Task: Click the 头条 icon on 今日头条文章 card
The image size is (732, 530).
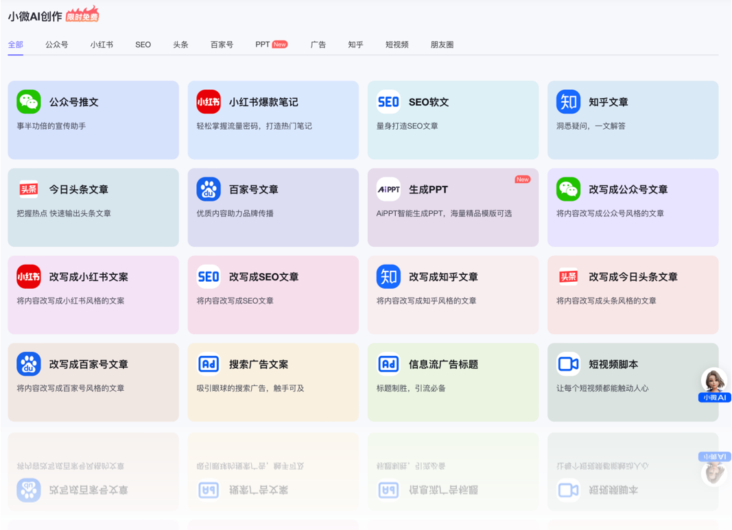Action: [29, 189]
